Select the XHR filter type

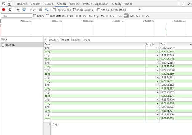[78, 16]
